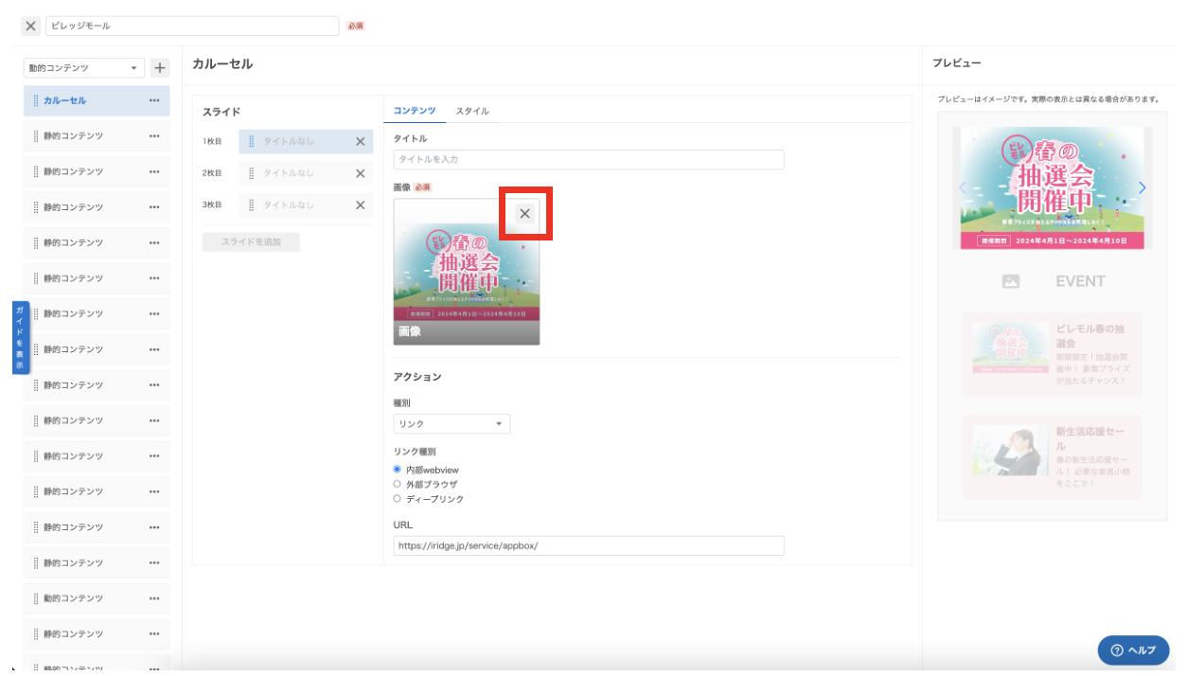Click the 2枚目 slide drag handle
Screen dimensions: 1187x676
pyautogui.click(x=252, y=173)
